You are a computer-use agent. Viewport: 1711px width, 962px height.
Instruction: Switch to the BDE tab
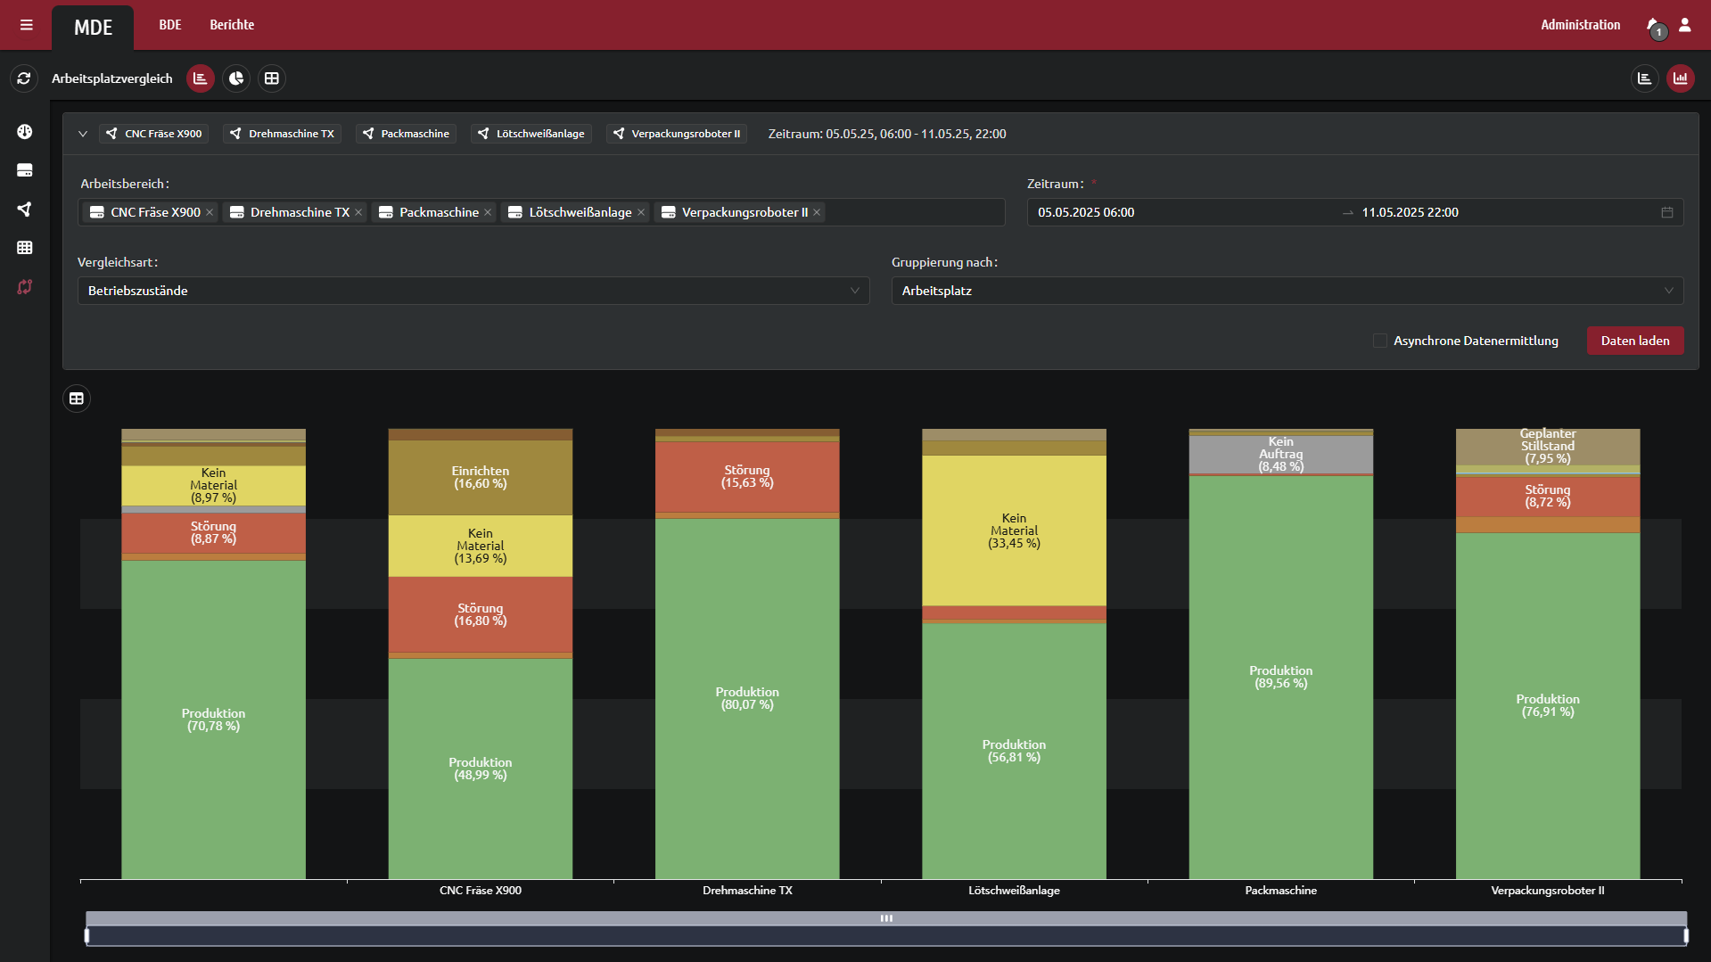(x=170, y=25)
